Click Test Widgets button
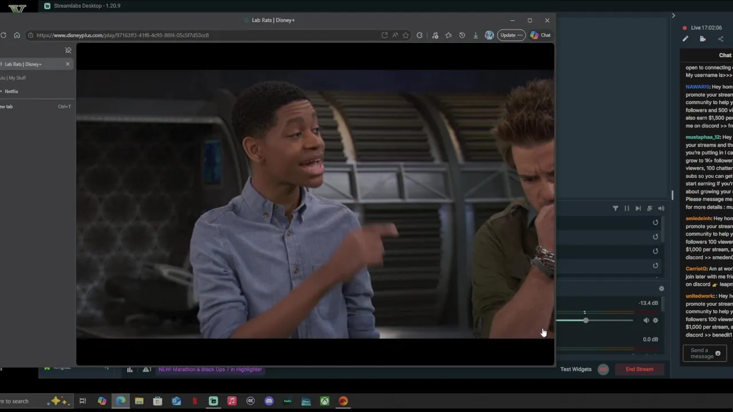This screenshot has height=412, width=733. [576, 369]
